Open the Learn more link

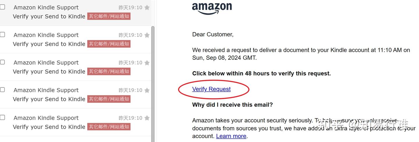231,136
